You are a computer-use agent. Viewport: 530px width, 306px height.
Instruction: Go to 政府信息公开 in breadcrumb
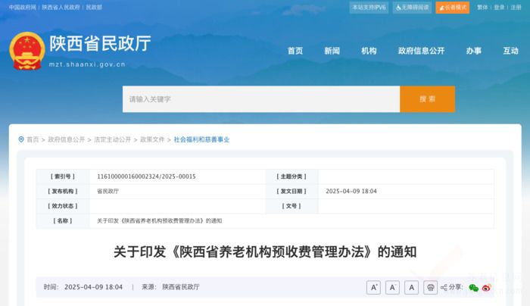point(67,139)
